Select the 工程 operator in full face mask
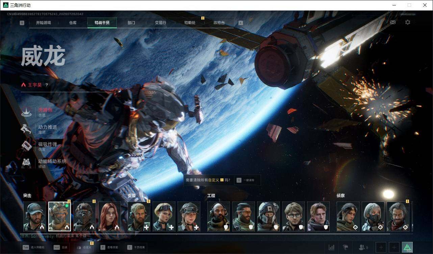 click(x=269, y=217)
